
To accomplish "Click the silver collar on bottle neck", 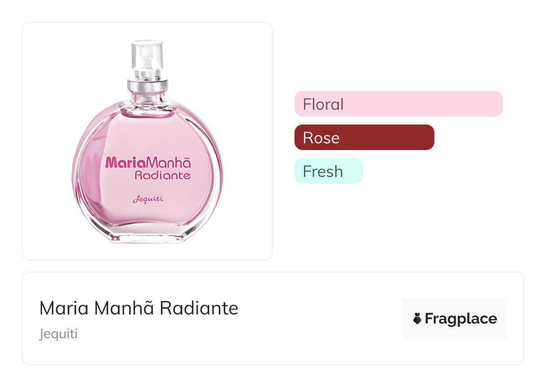I will [x=147, y=84].
